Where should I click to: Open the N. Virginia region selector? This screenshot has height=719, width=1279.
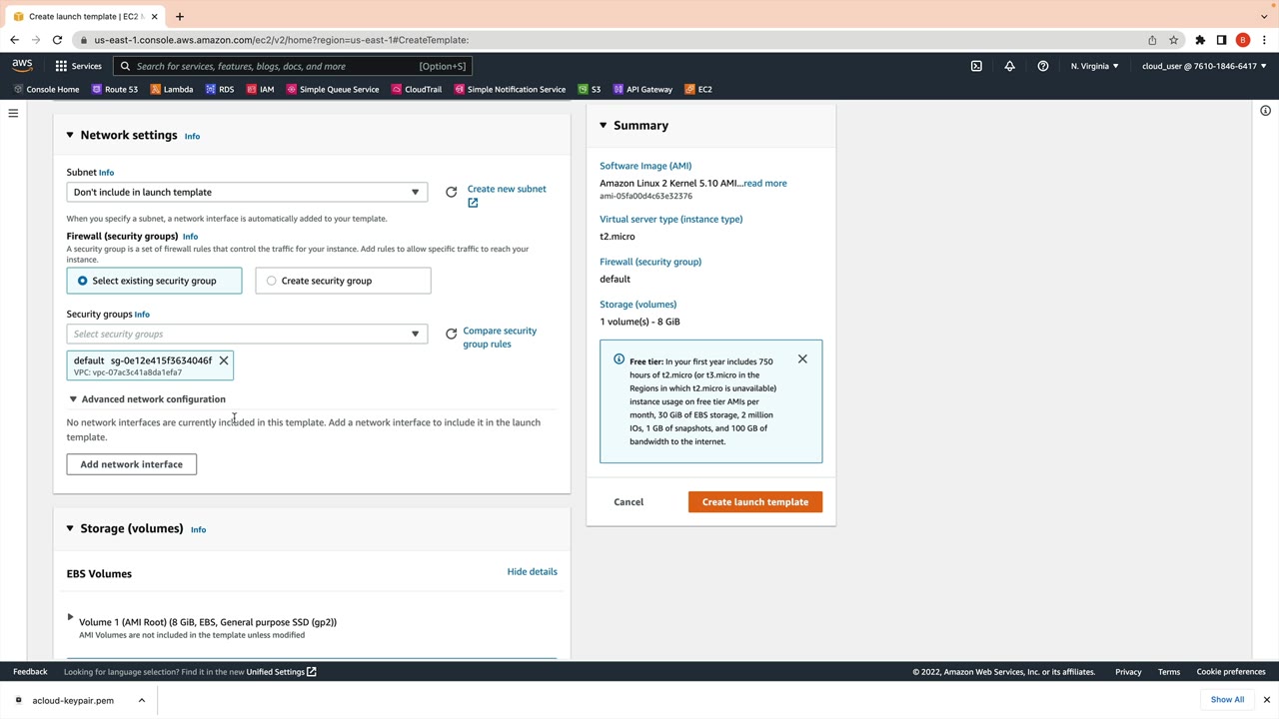(x=1094, y=66)
